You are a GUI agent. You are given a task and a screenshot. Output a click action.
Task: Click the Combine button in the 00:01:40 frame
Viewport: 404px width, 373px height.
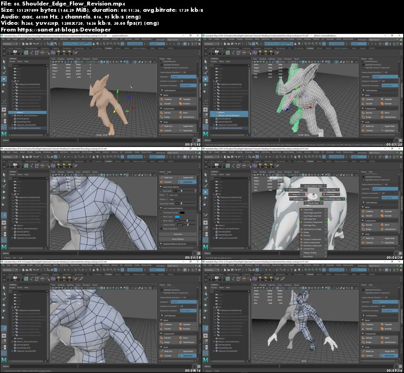coord(168,99)
